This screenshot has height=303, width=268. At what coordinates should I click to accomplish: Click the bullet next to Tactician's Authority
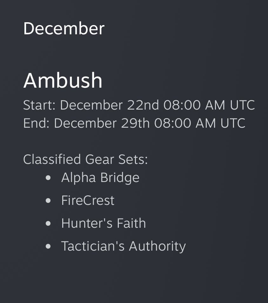pos(48,246)
